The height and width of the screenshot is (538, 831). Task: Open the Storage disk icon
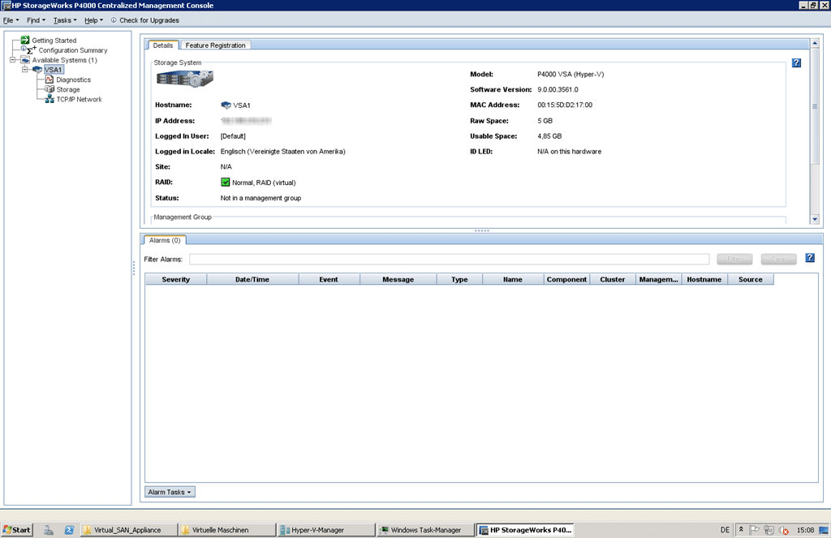coord(50,89)
